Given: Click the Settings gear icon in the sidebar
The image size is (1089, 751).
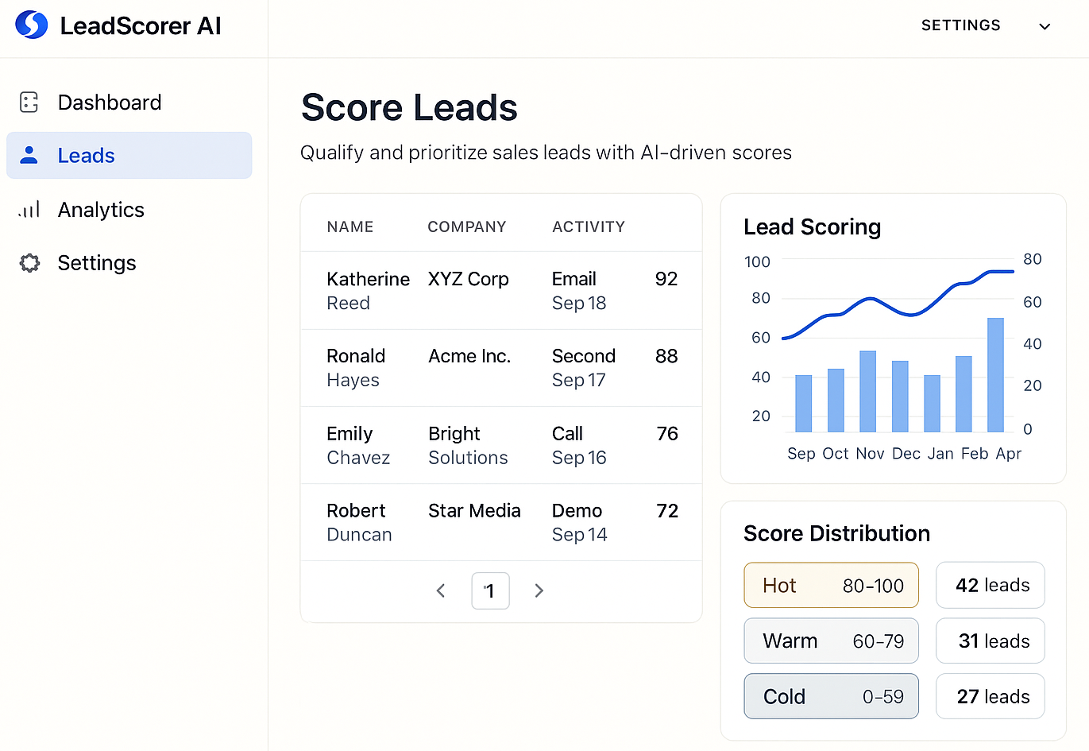Looking at the screenshot, I should pos(29,262).
